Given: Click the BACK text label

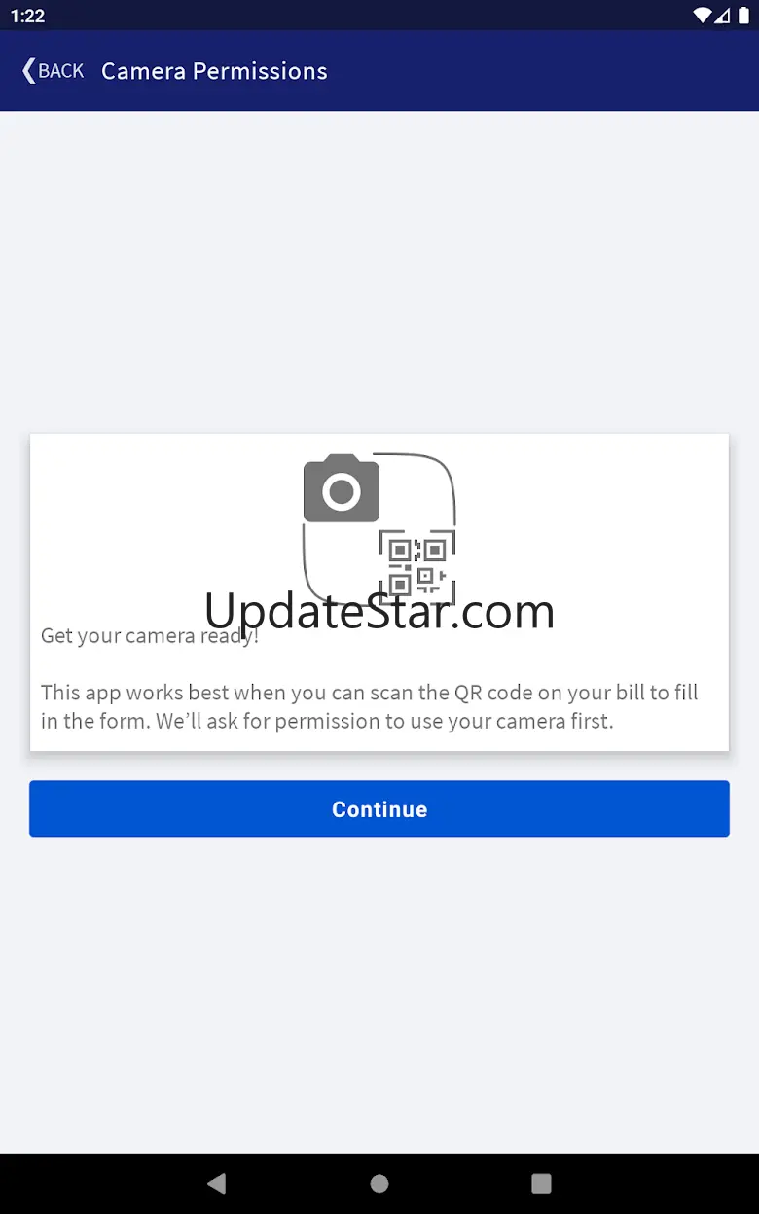Looking at the screenshot, I should pos(61,71).
